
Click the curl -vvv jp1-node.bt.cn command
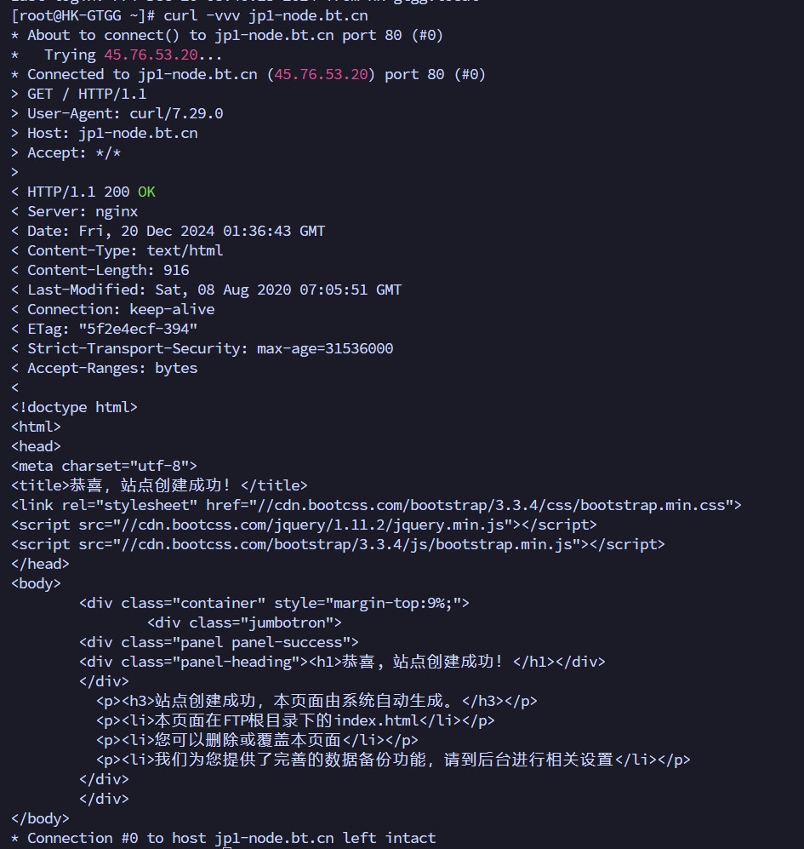(x=265, y=15)
